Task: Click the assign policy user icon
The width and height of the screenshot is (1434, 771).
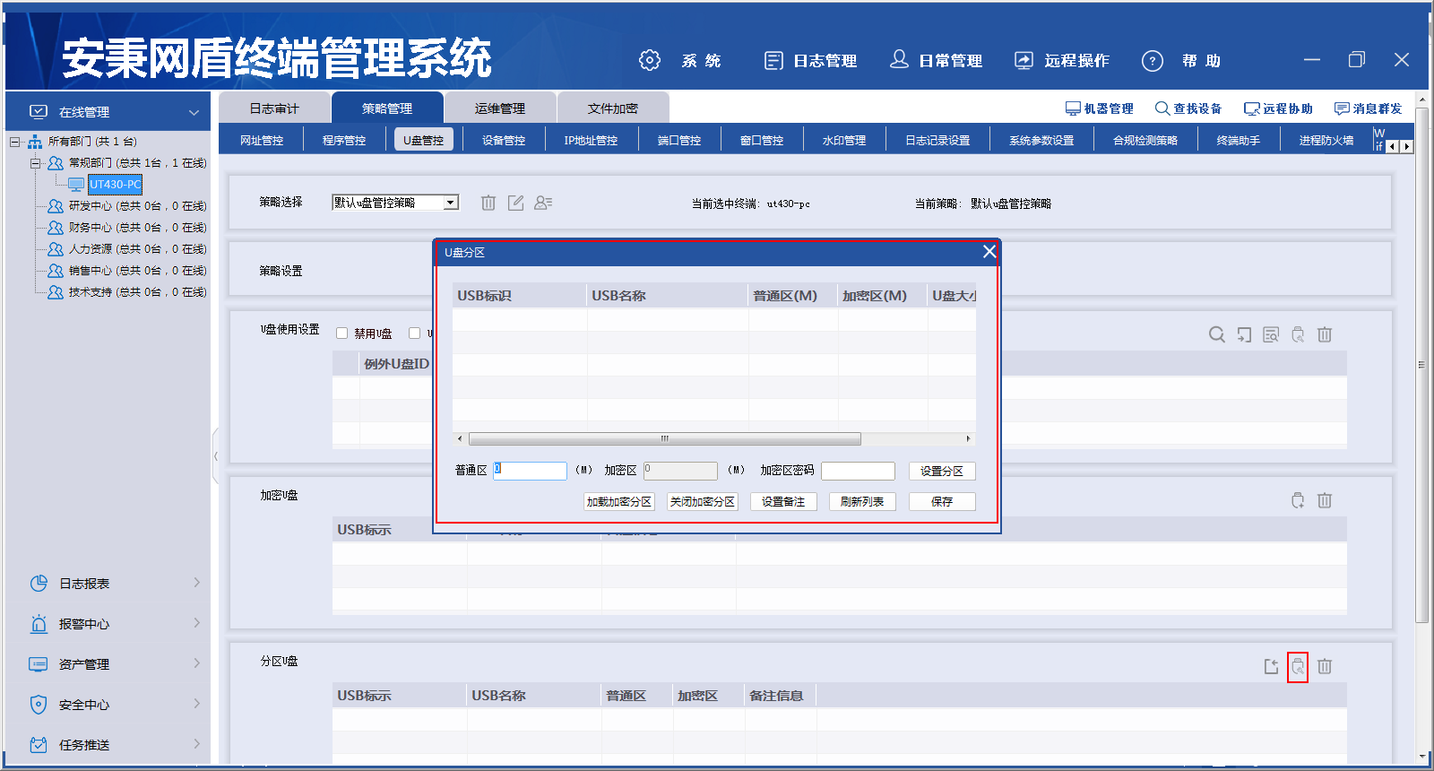Action: (x=542, y=203)
